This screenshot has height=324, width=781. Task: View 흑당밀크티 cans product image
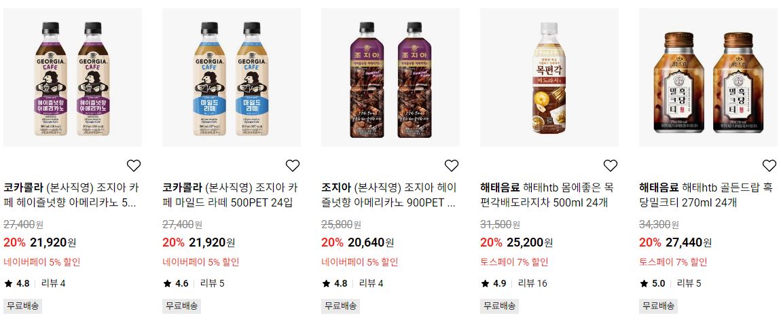pyautogui.click(x=708, y=77)
